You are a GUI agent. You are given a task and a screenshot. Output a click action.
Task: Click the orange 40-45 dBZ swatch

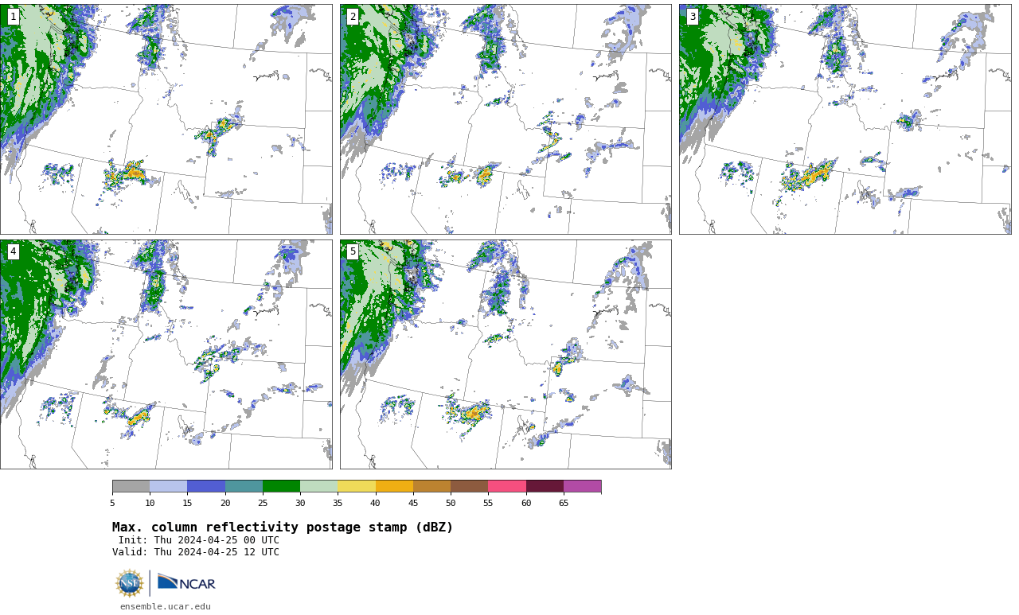(394, 486)
